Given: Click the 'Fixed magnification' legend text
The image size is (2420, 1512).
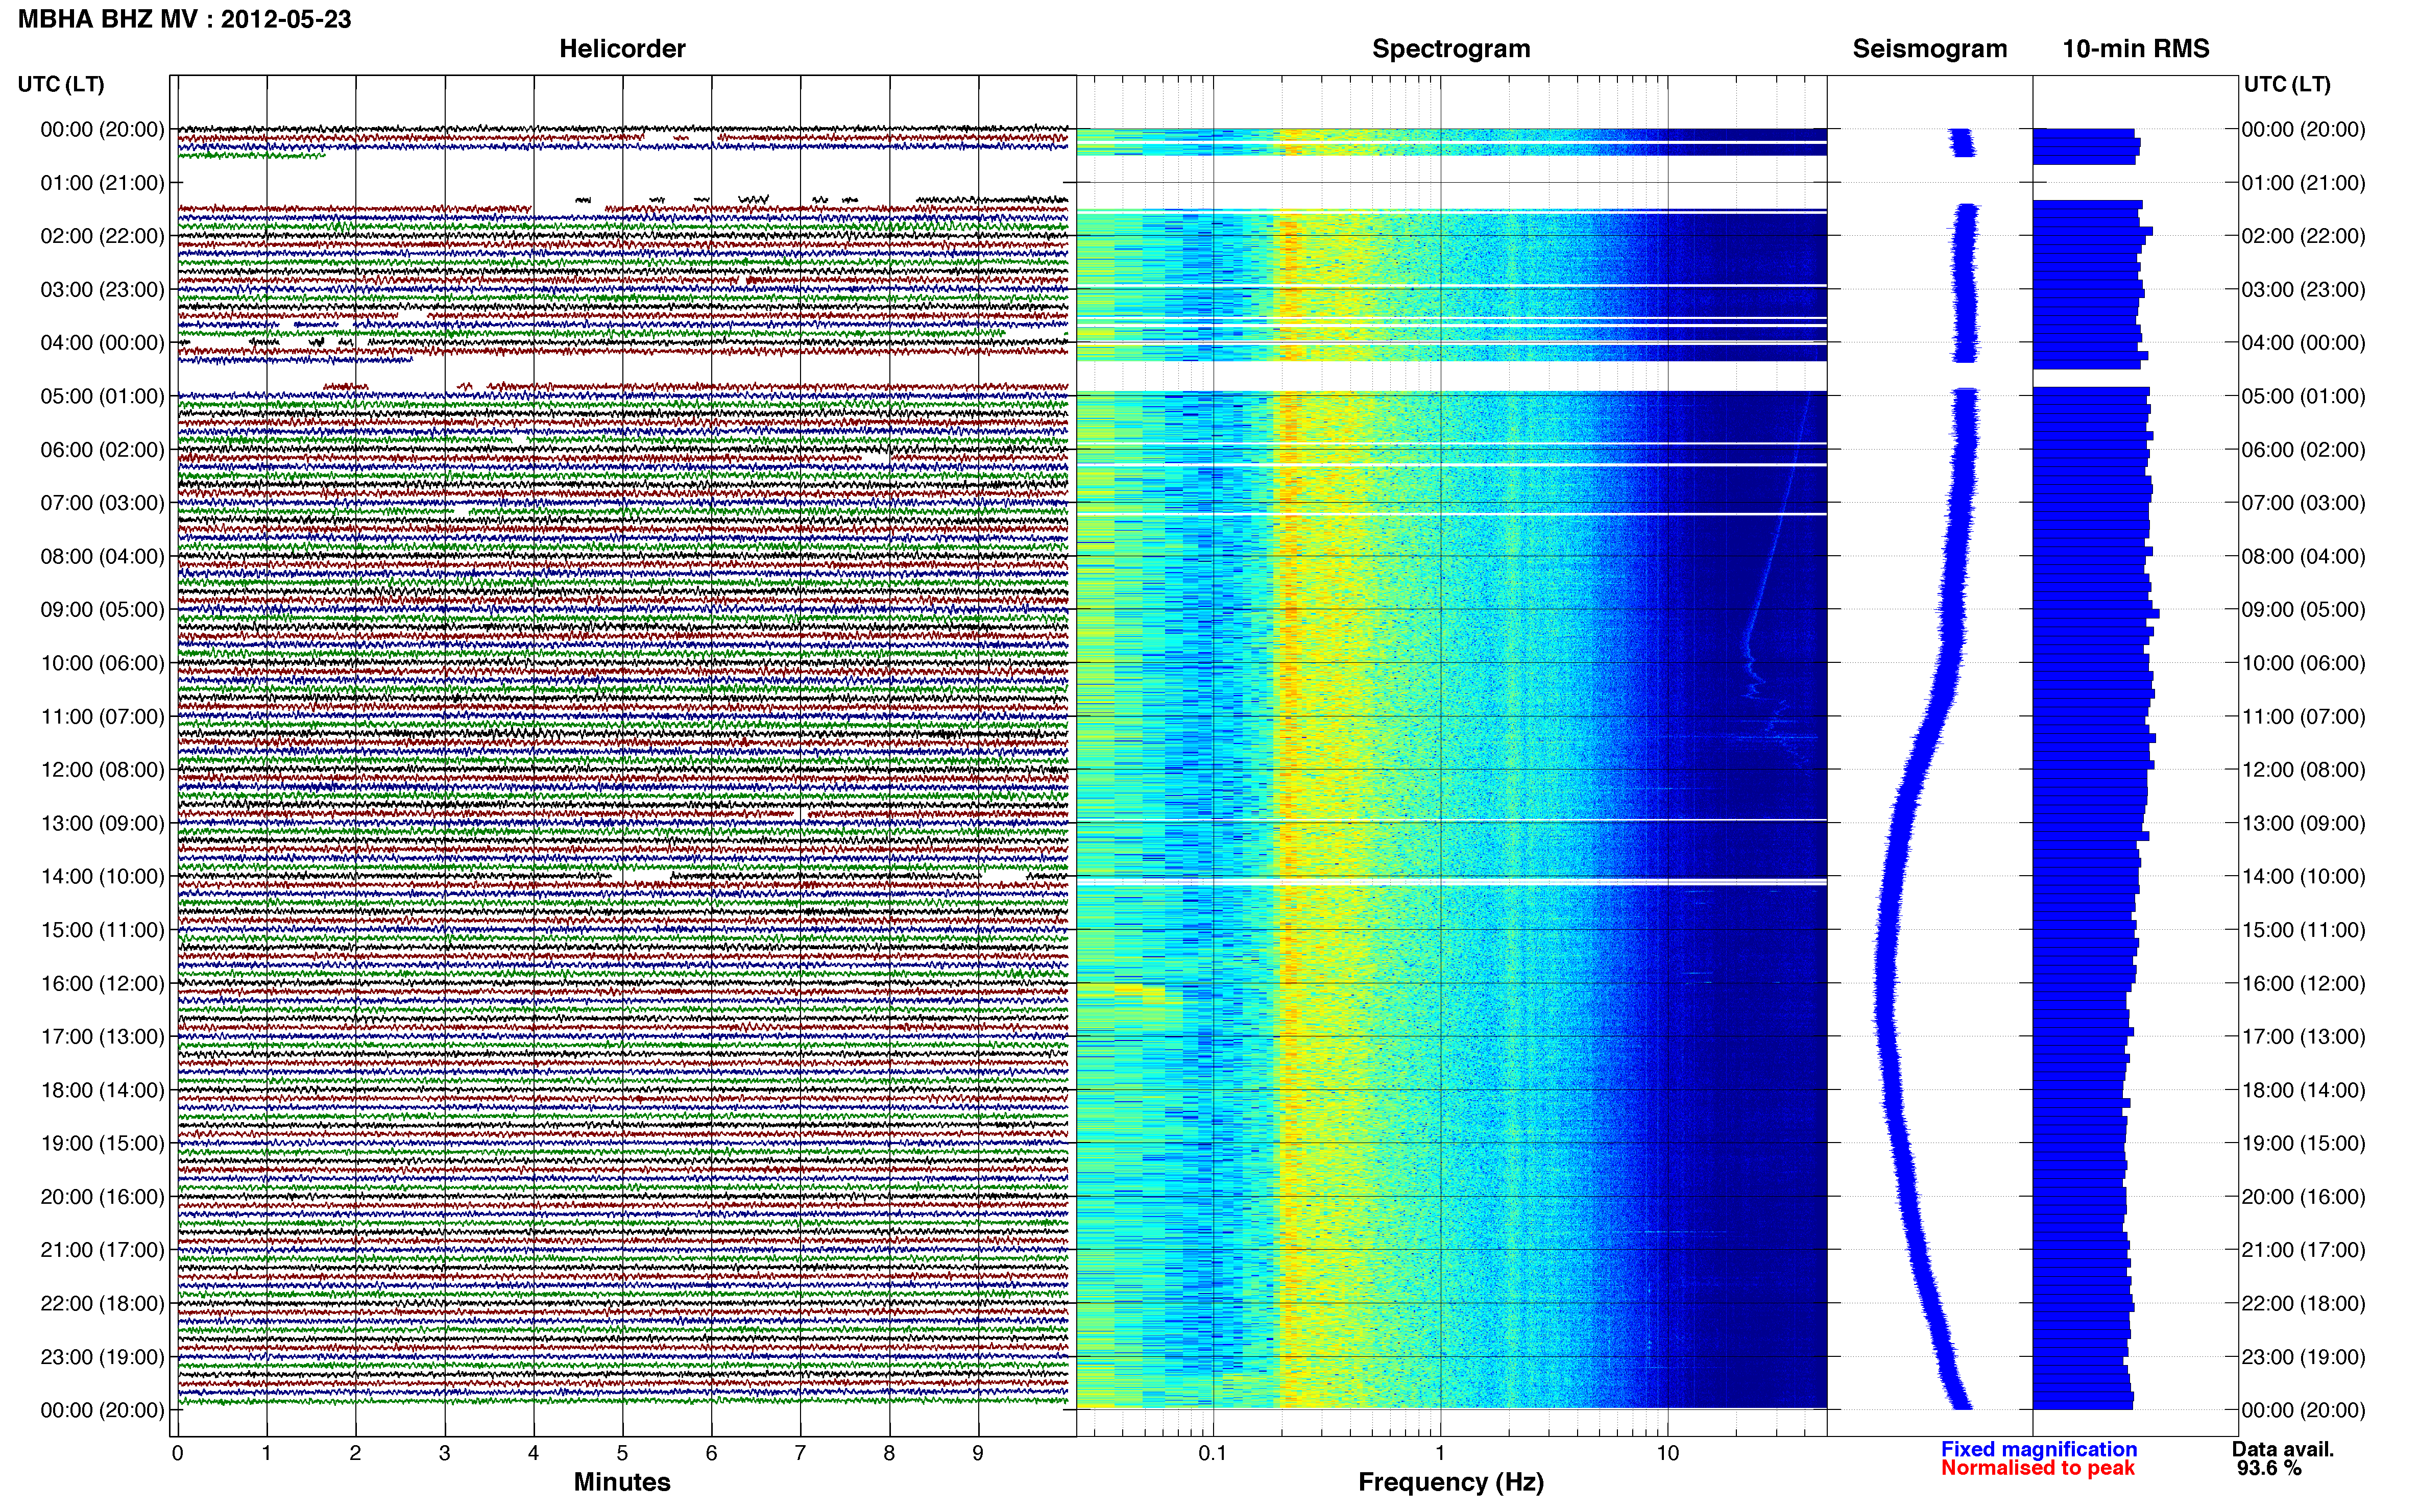Looking at the screenshot, I should (2039, 1449).
